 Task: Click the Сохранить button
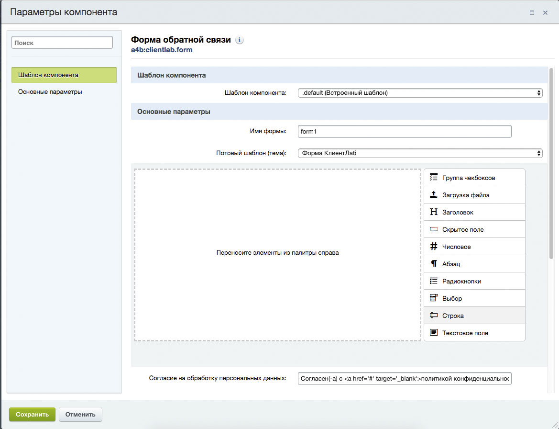[x=32, y=414]
